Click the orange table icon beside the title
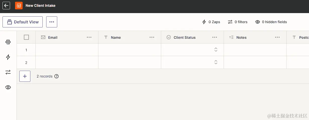 tap(19, 6)
